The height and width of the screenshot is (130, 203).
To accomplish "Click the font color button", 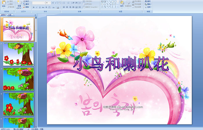I will click(x=58, y=7).
